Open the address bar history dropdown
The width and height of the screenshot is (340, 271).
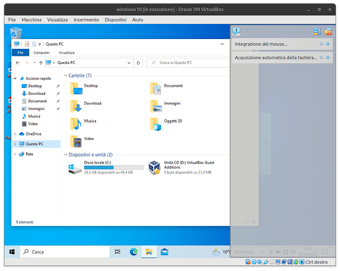129,63
